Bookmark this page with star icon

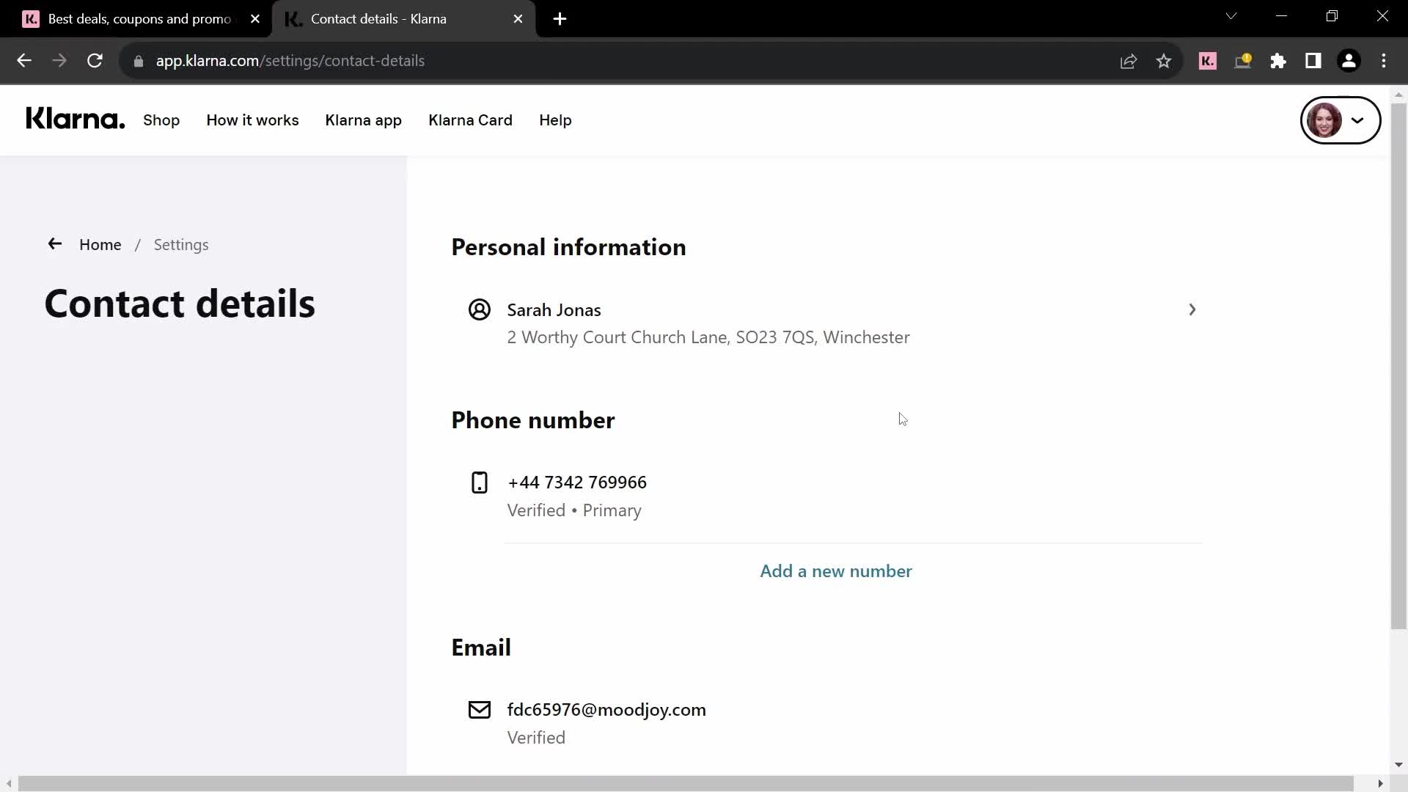[x=1164, y=61]
